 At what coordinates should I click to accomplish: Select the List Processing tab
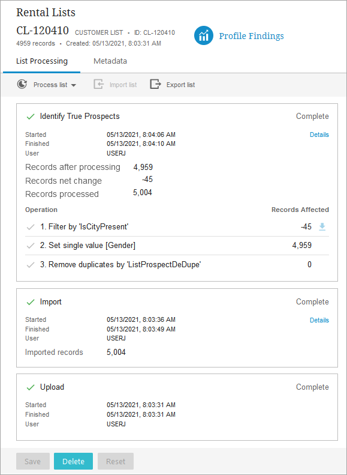point(42,61)
